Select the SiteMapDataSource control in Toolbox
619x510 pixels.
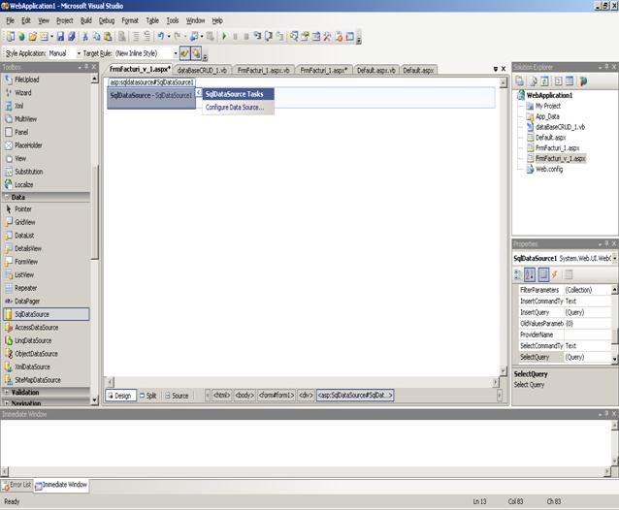[x=46, y=380]
